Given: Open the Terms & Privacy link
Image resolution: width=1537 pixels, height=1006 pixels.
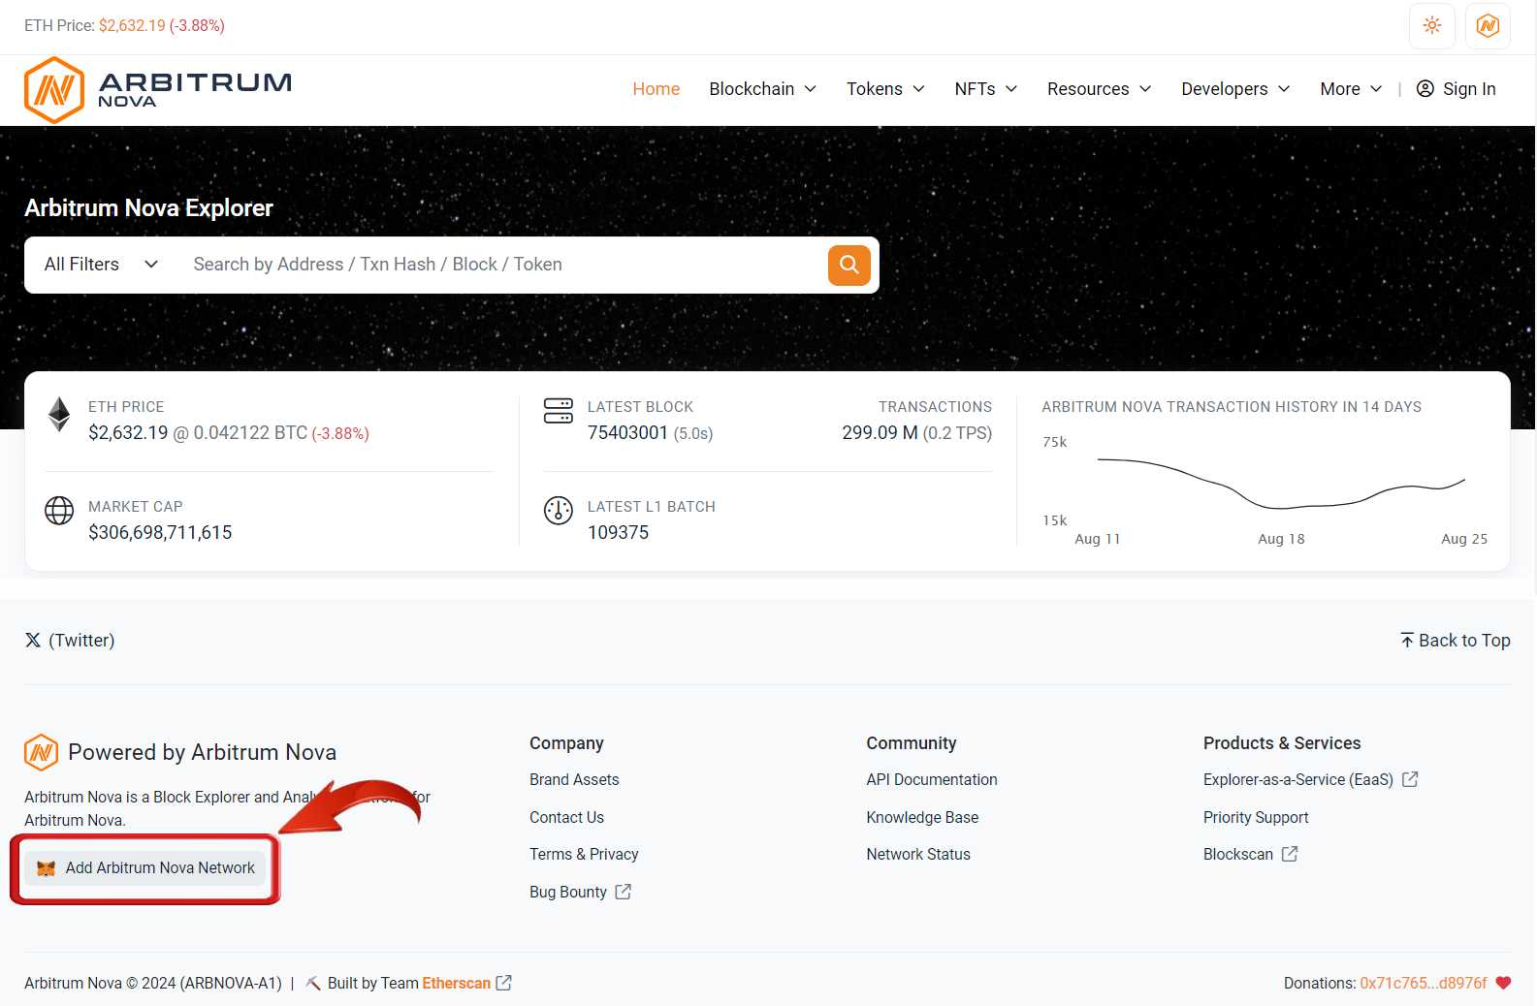Looking at the screenshot, I should 584,854.
